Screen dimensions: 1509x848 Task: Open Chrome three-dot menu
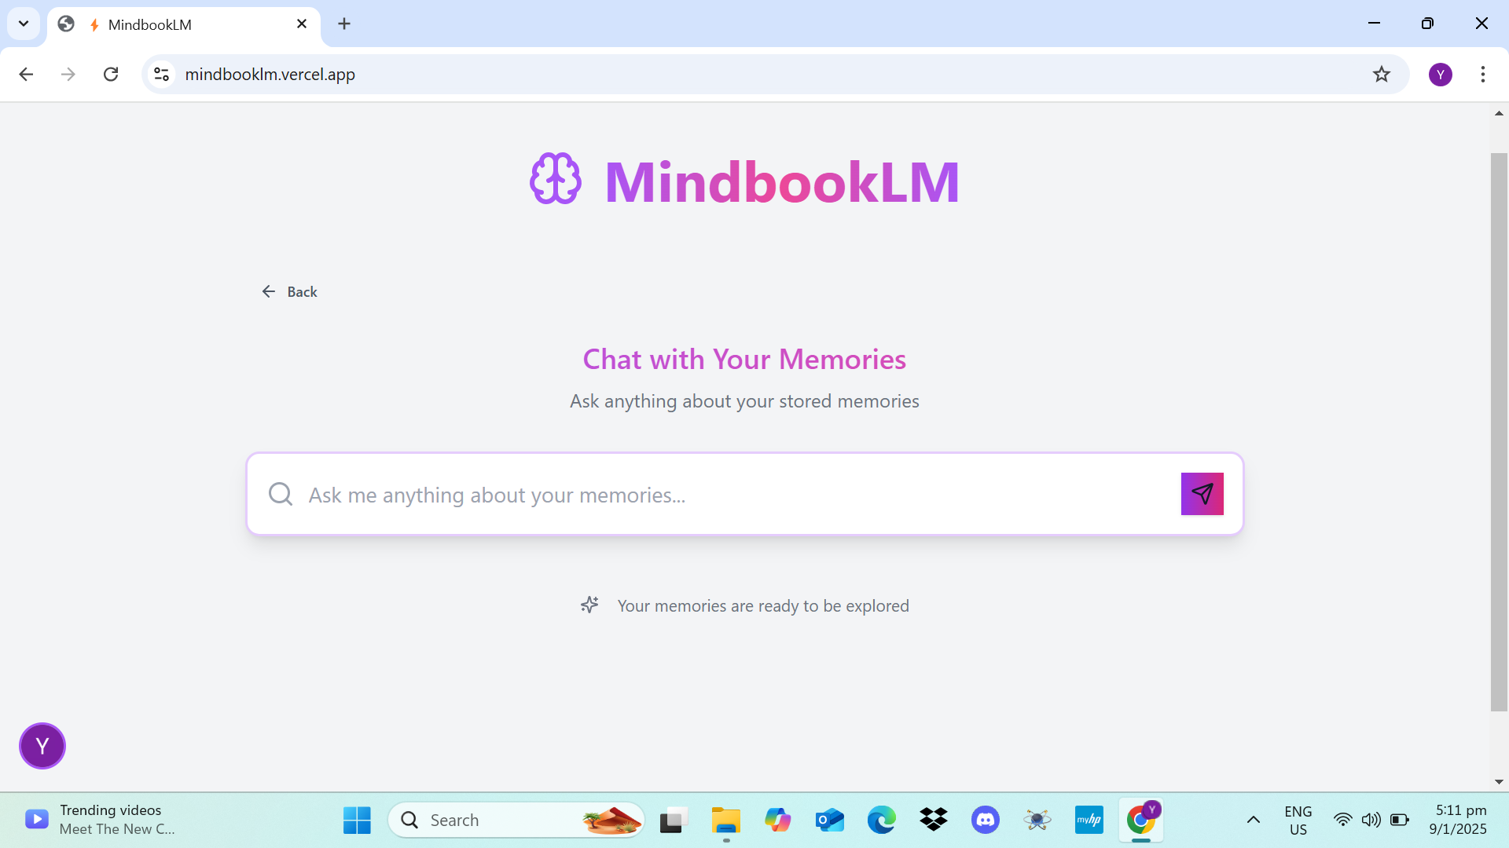coord(1482,74)
